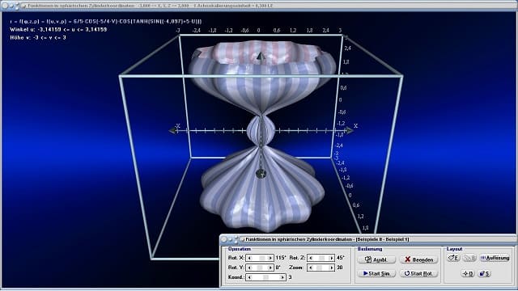The image size is (518, 291).
Task: Click the Zoom slider thumb
Action: coord(319,268)
